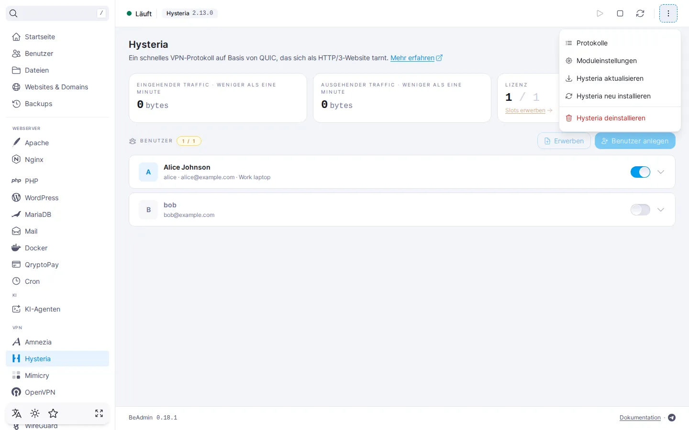
Task: Select Hysteria aktualisieren menu item
Action: 620,78
